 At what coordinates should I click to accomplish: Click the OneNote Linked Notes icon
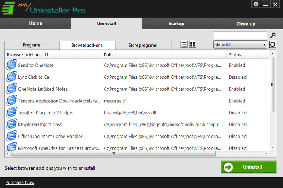pos(12,89)
